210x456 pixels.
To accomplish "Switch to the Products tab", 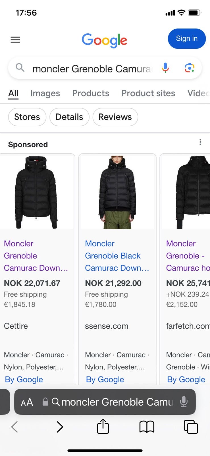I will [91, 93].
